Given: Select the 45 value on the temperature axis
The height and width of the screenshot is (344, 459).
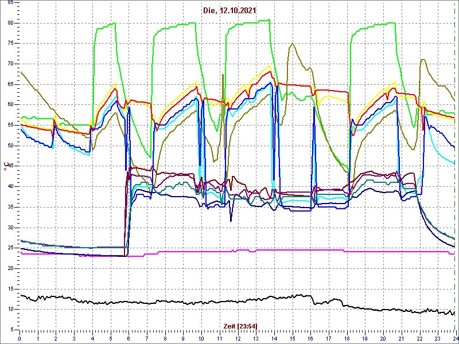Looking at the screenshot, I should (11, 166).
